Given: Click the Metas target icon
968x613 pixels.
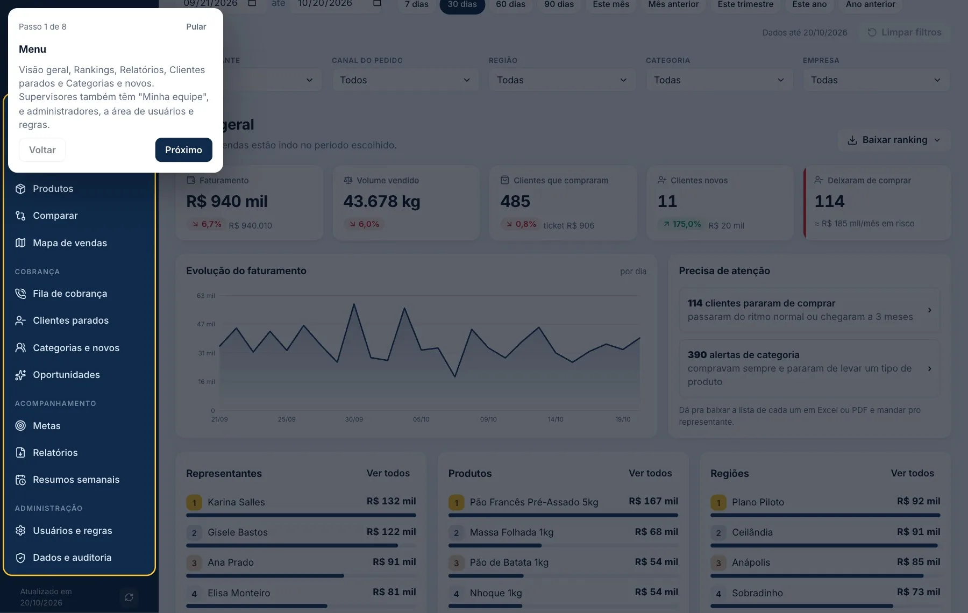Looking at the screenshot, I should [x=20, y=426].
